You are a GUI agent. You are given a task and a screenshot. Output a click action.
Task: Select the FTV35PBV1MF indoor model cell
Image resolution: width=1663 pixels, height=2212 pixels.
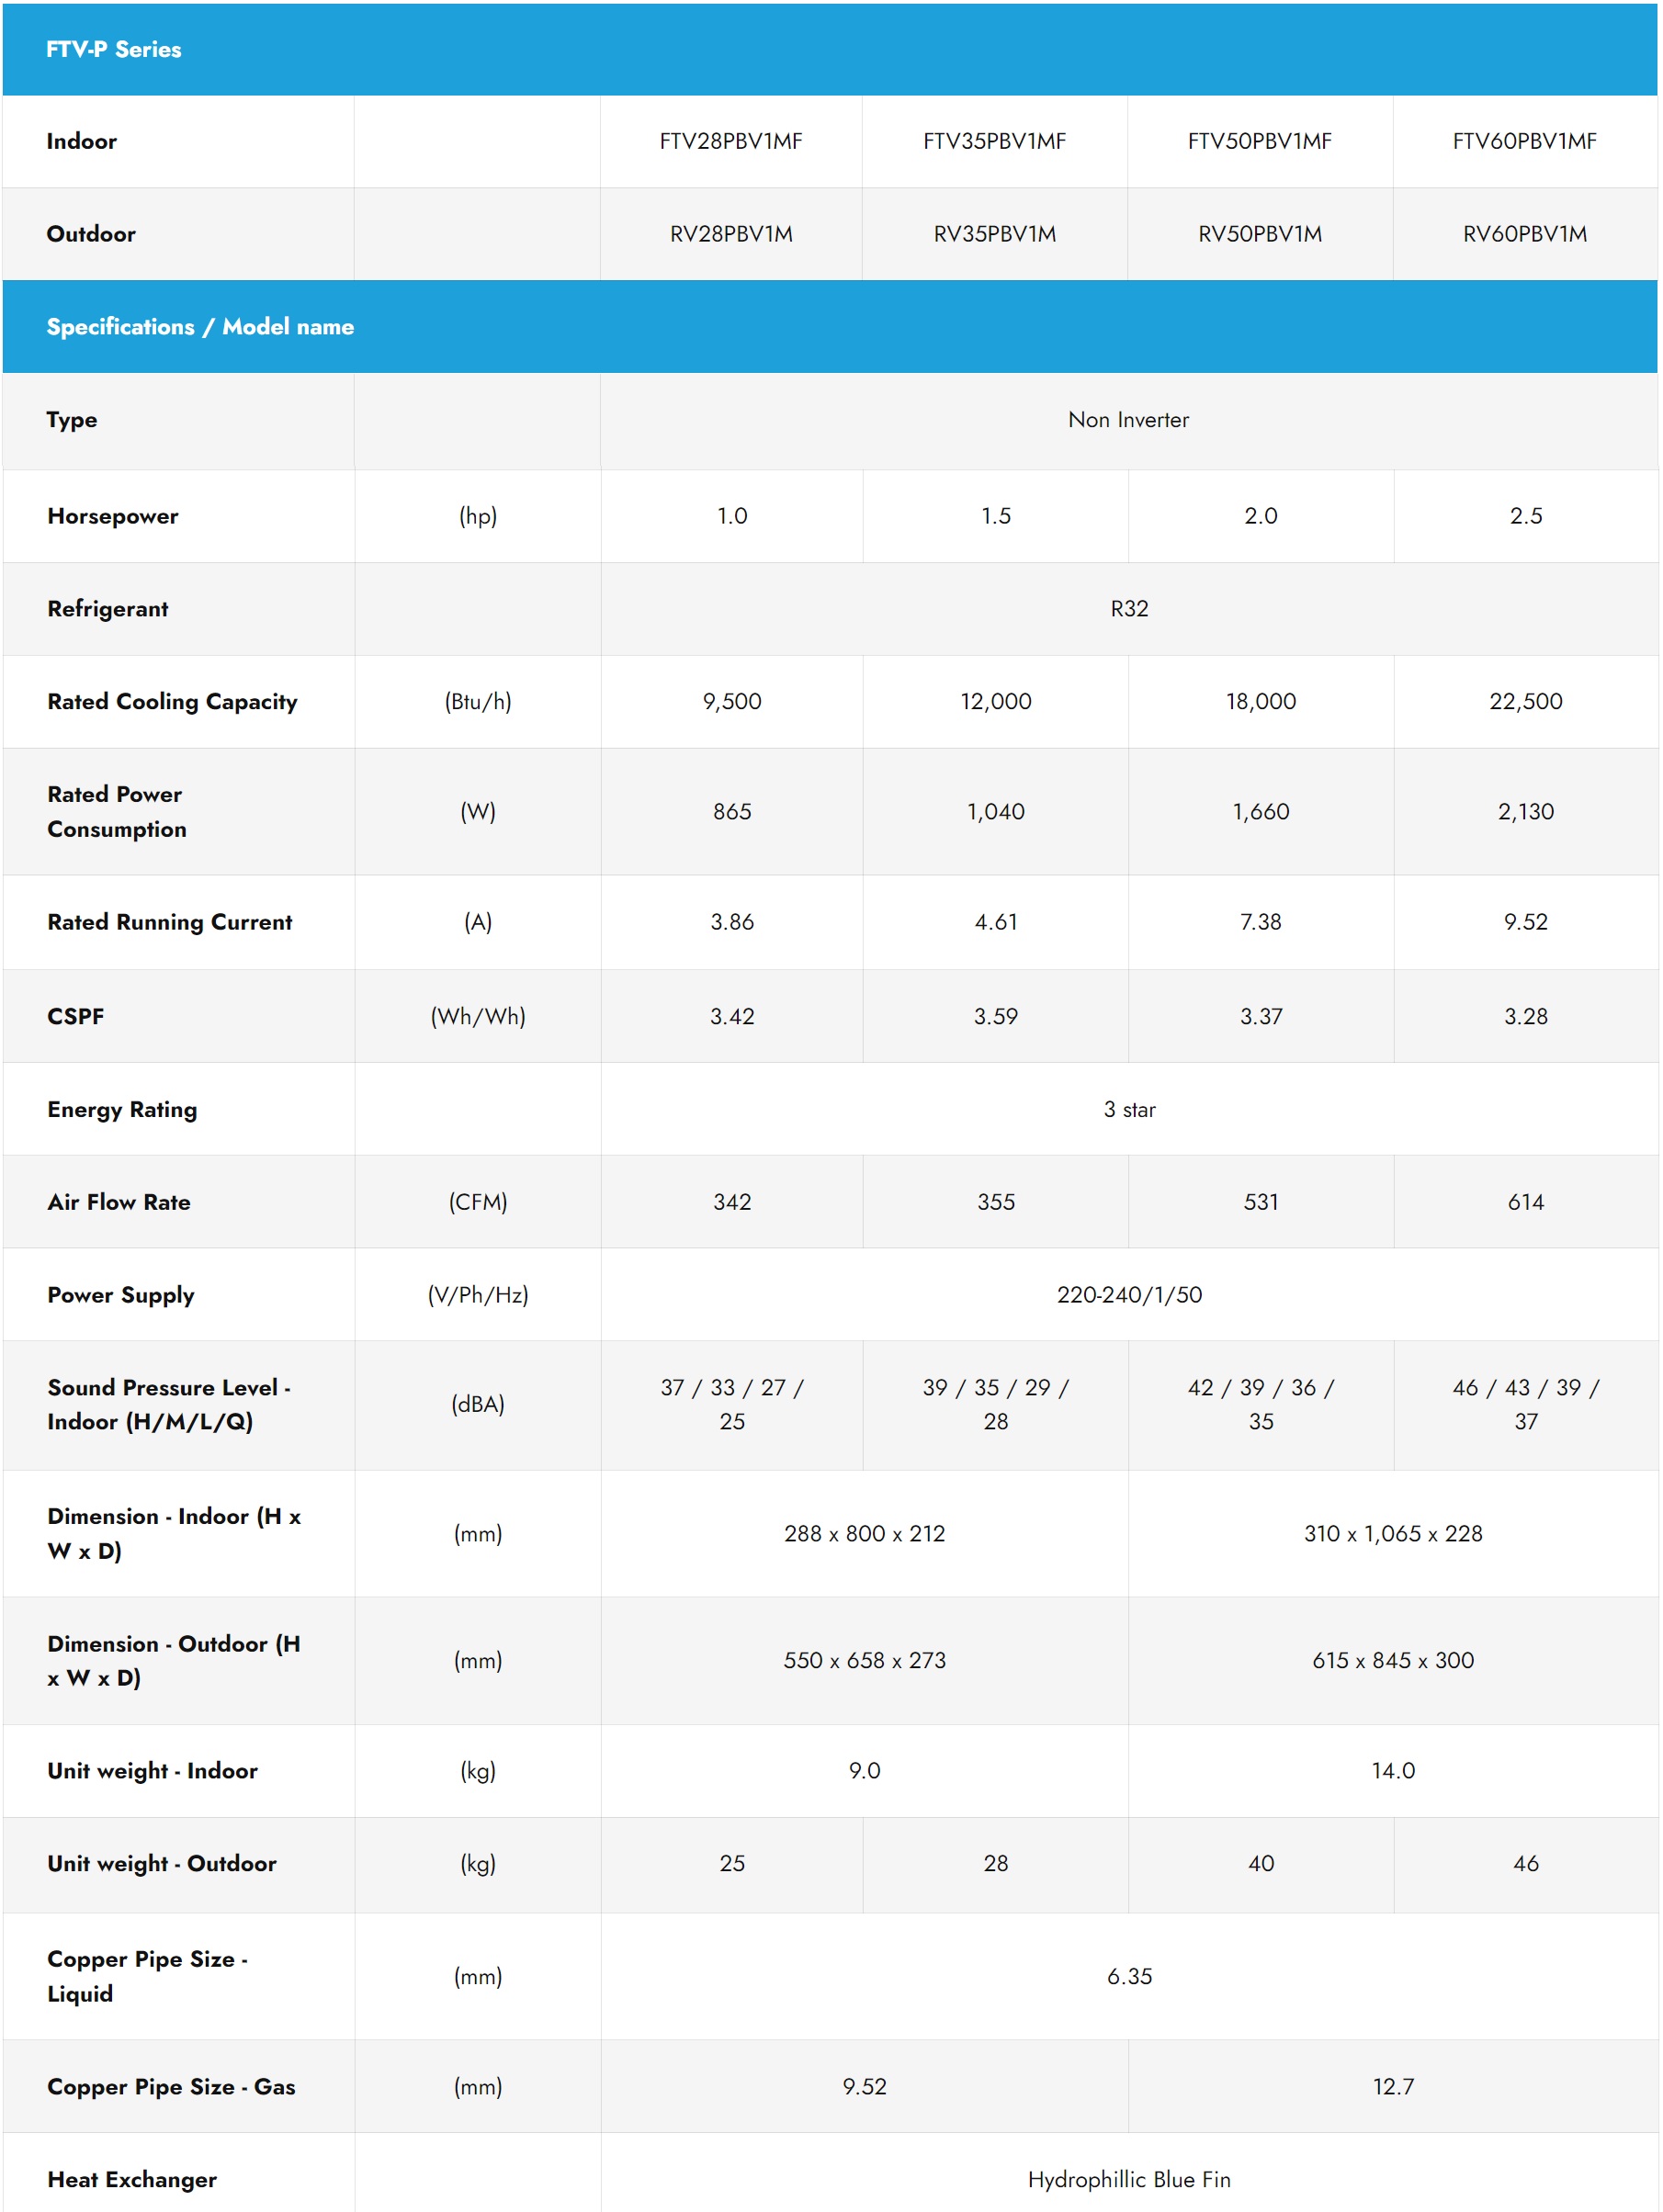click(995, 141)
